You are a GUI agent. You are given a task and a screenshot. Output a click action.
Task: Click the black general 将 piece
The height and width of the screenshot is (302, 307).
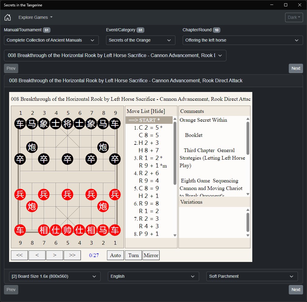[x=67, y=124]
